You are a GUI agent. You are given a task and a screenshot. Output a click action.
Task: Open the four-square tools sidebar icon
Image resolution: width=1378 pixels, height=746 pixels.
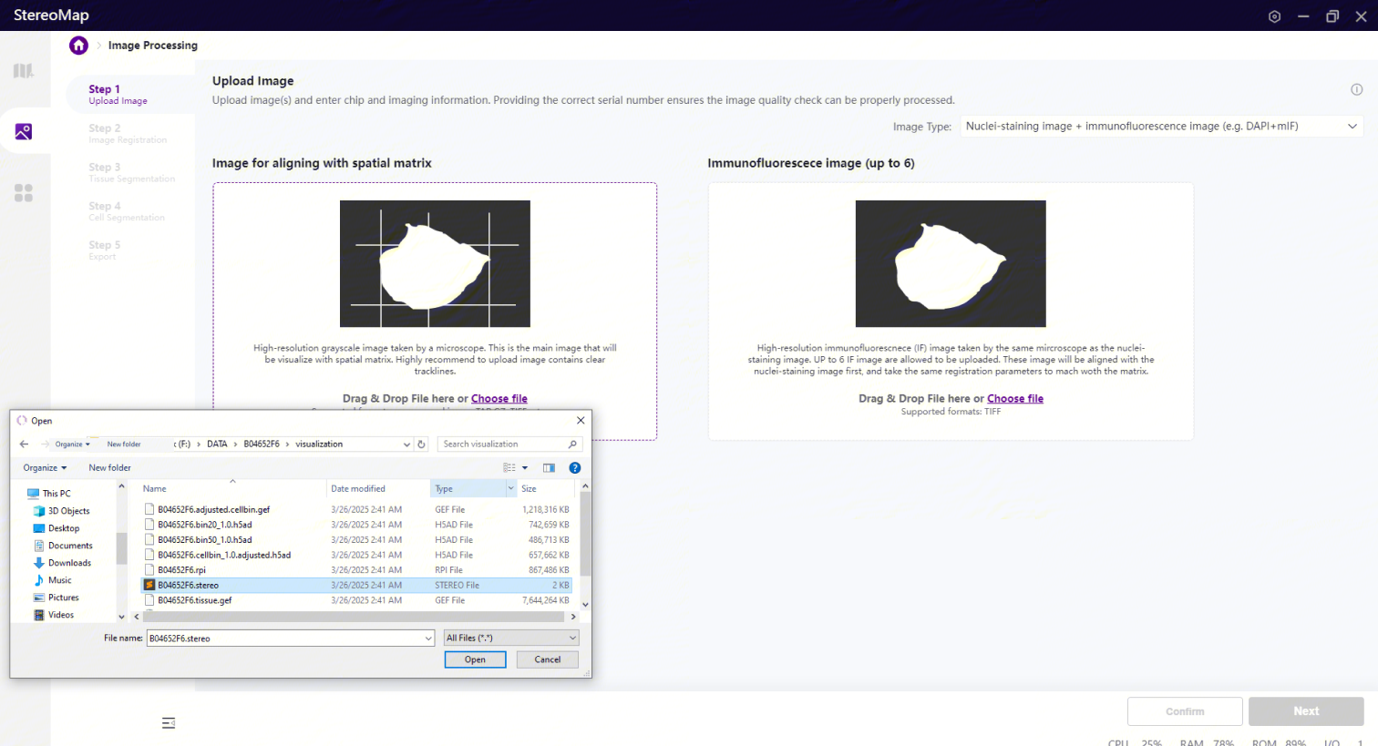tap(24, 193)
